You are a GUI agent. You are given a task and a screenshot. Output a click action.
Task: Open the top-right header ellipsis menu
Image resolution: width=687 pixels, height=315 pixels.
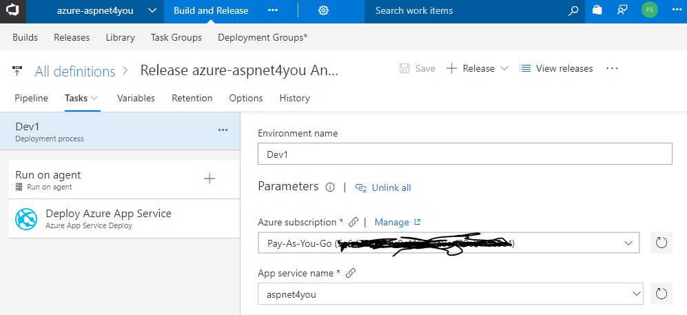(x=677, y=10)
